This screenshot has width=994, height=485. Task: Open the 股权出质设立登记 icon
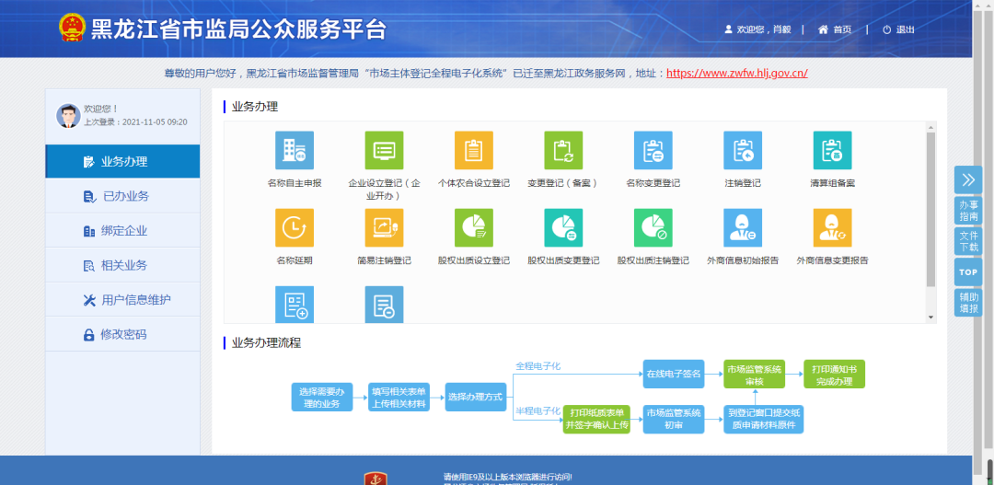pyautogui.click(x=474, y=227)
